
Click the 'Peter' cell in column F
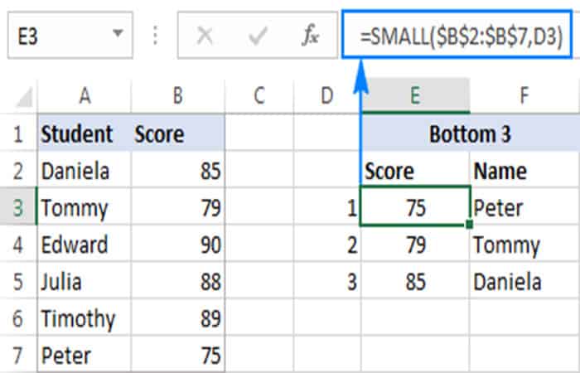click(x=524, y=206)
